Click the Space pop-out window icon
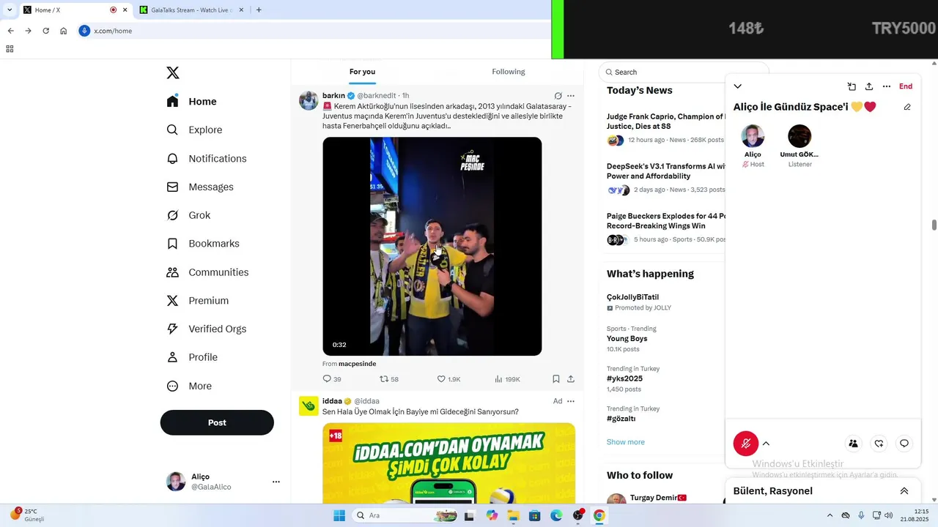The image size is (938, 527). click(x=852, y=86)
